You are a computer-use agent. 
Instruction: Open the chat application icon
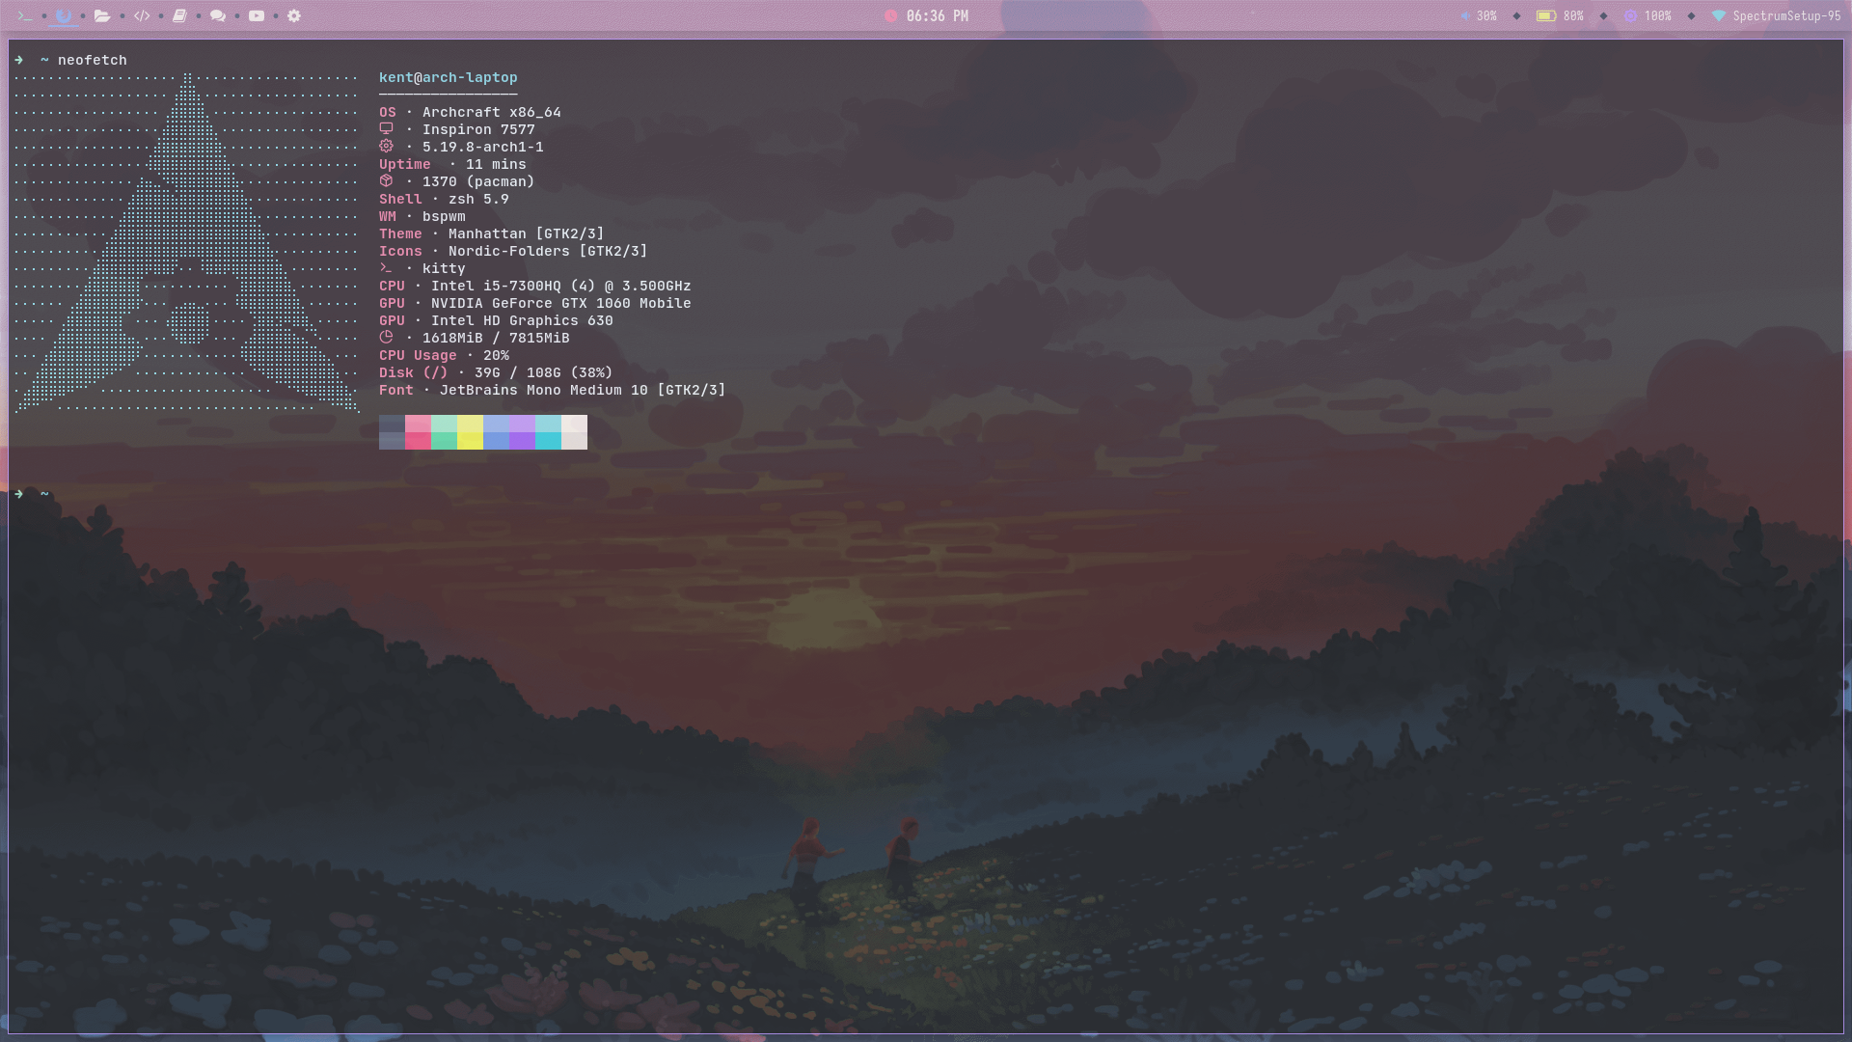(217, 15)
